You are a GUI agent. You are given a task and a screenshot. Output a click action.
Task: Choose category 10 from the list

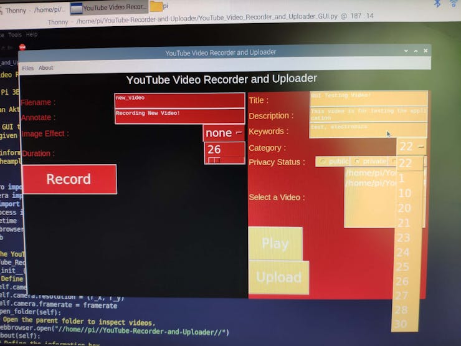pyautogui.click(x=409, y=193)
